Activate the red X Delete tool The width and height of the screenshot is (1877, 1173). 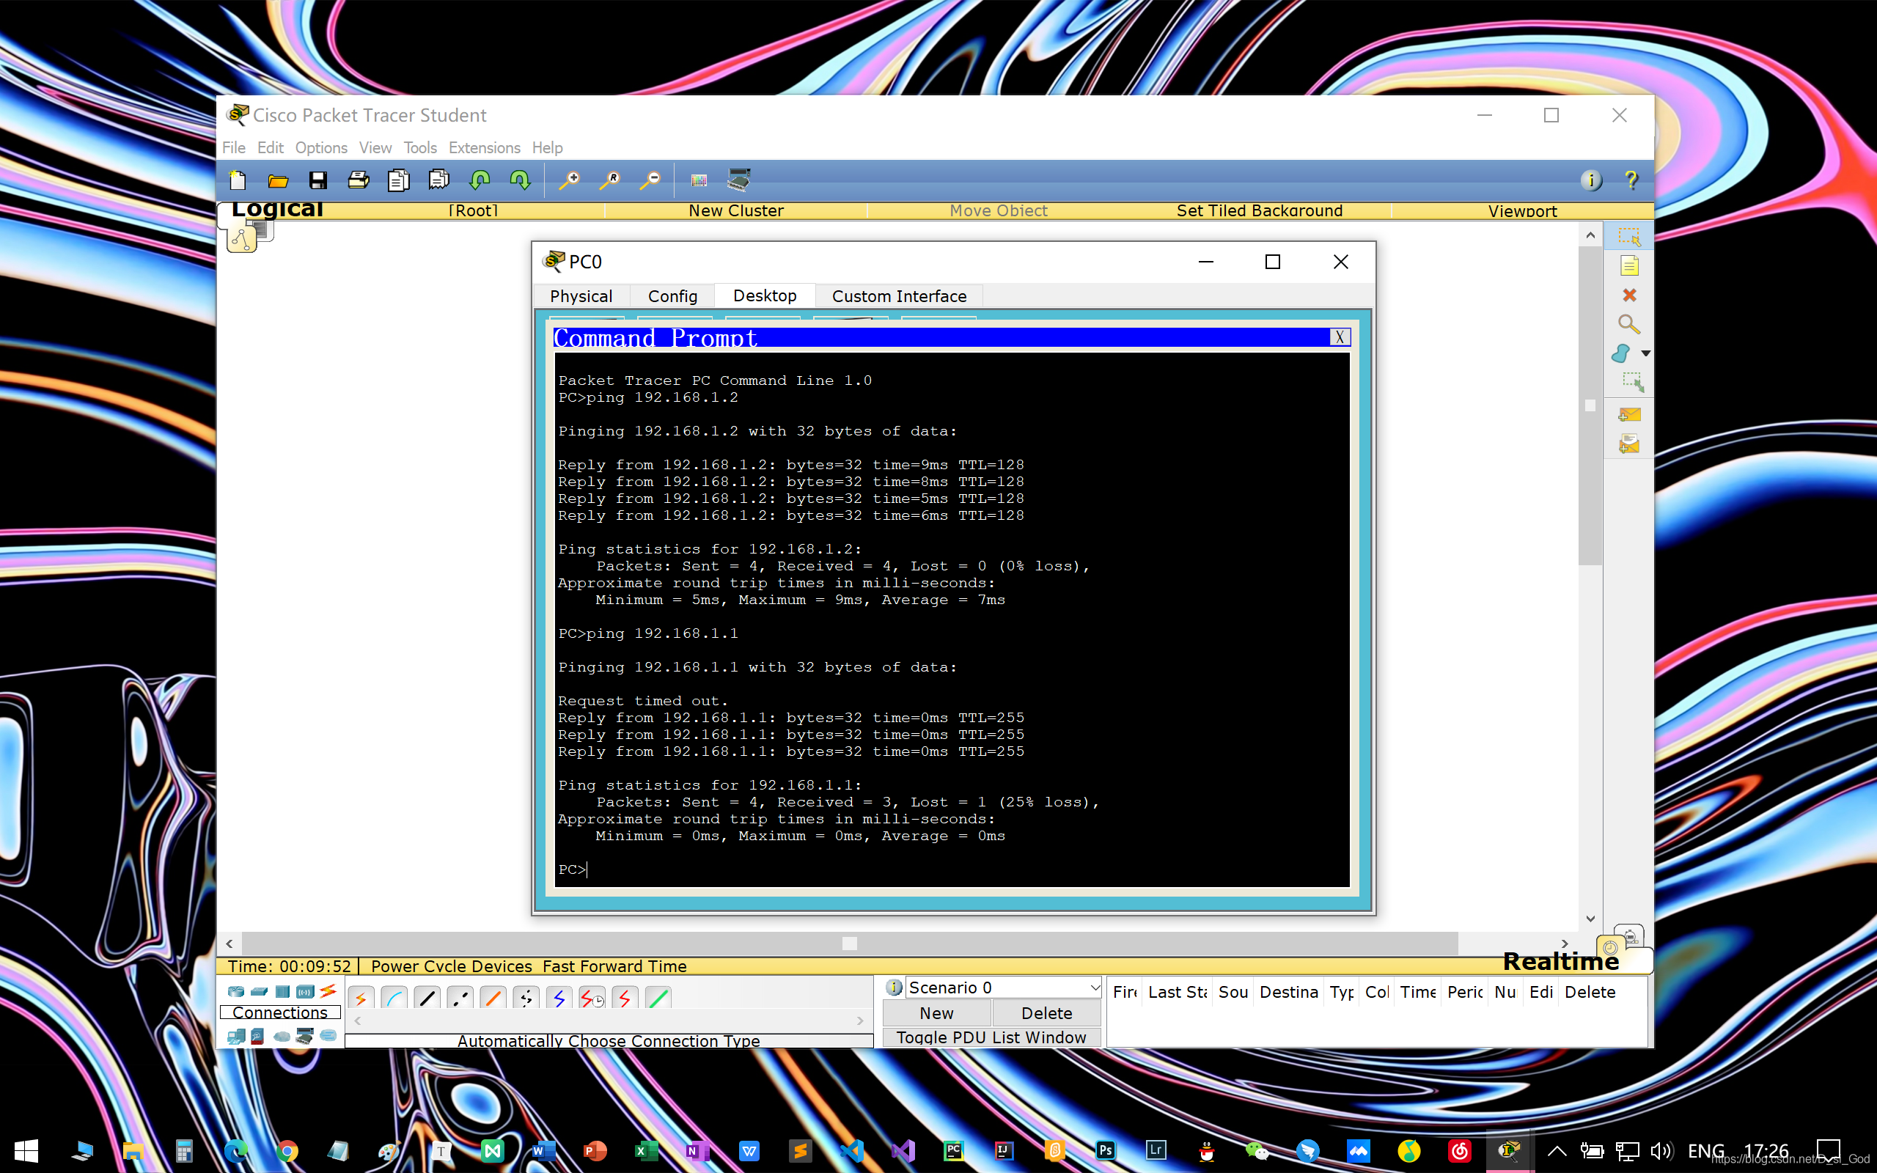pos(1628,295)
